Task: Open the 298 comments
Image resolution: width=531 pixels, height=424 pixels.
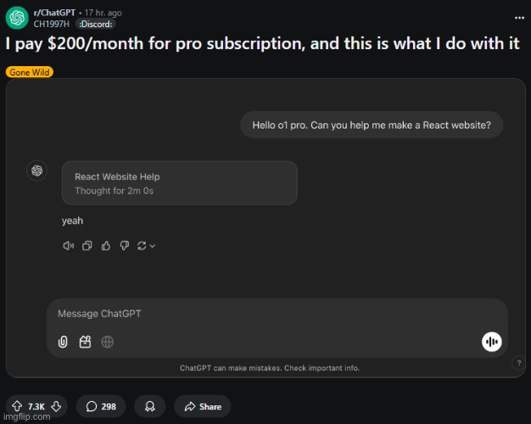Action: click(x=101, y=406)
